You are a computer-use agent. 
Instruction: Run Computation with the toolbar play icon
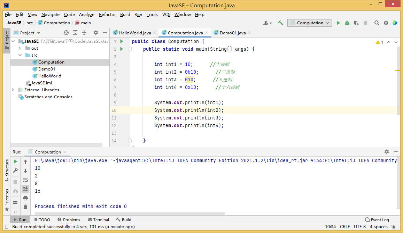tap(338, 23)
